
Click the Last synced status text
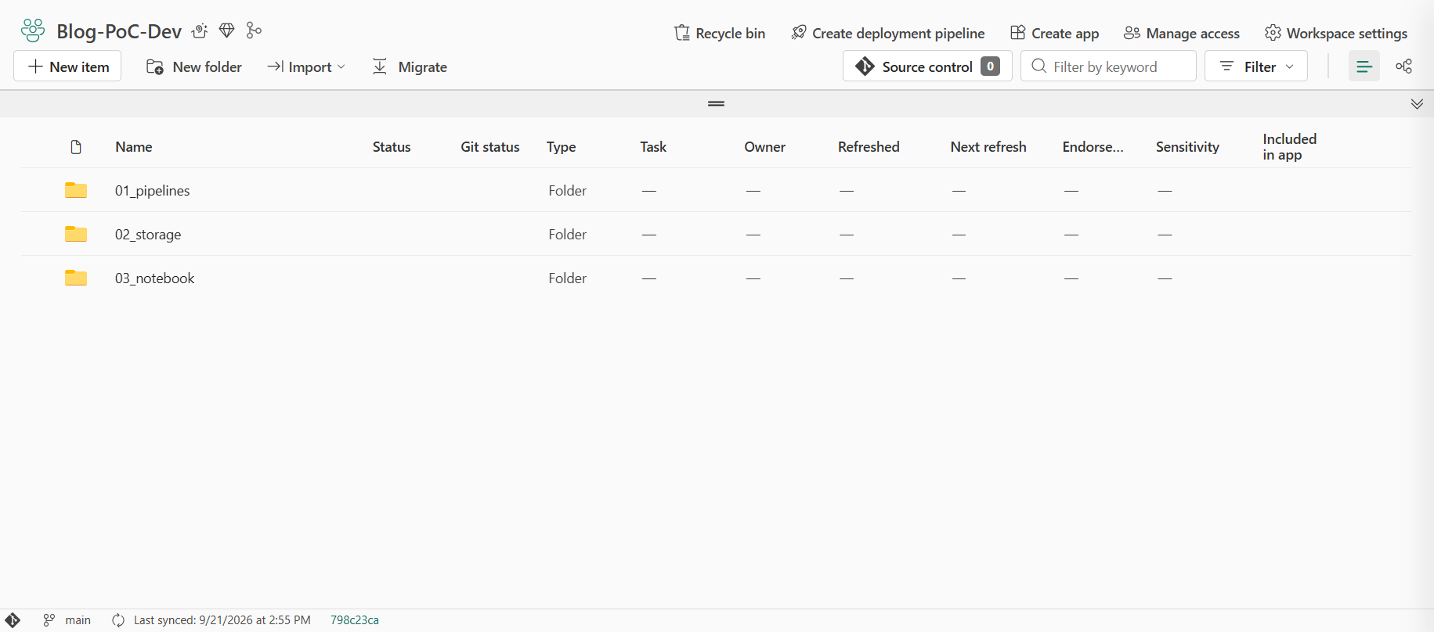222,620
